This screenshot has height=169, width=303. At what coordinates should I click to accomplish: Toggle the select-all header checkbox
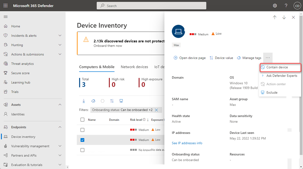(x=82, y=120)
